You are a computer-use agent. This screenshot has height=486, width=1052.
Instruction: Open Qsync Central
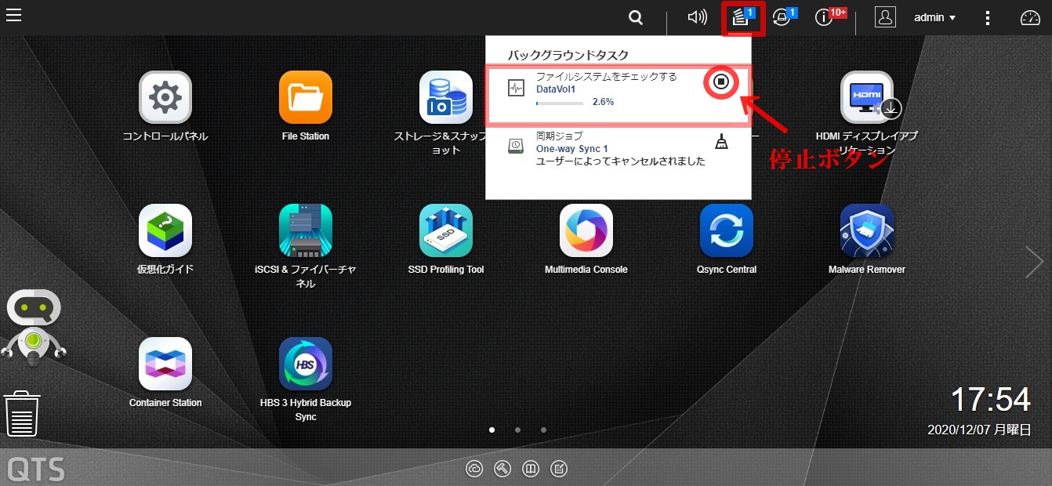coord(726,231)
